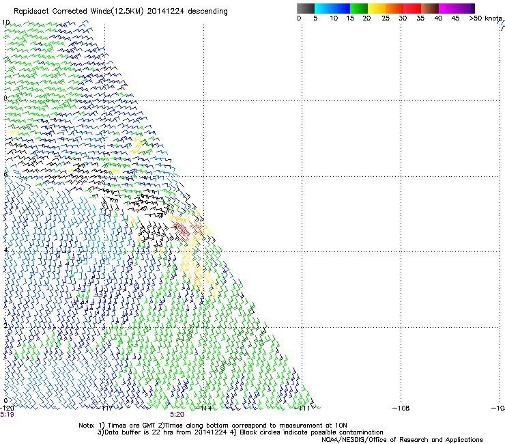Click the word 'descending' in the title
This screenshot has height=444, width=505.
tap(207, 12)
